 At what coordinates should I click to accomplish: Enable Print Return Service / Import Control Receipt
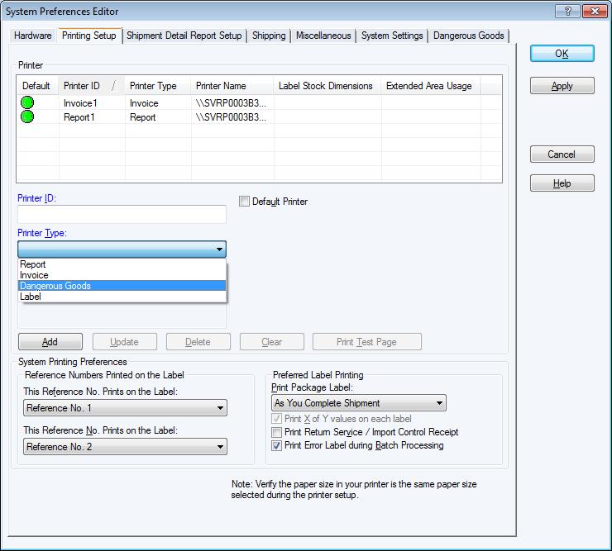[x=277, y=432]
